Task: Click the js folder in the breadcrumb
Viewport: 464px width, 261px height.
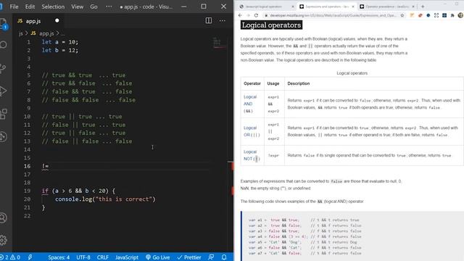Action: (21, 33)
